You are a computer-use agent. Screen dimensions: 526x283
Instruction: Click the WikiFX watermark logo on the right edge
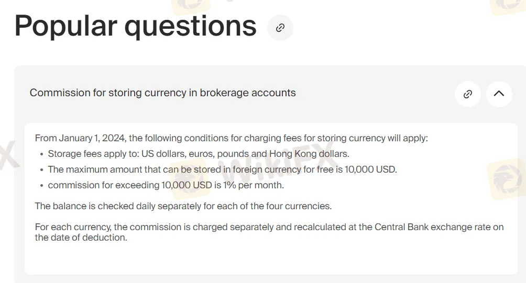tap(507, 178)
